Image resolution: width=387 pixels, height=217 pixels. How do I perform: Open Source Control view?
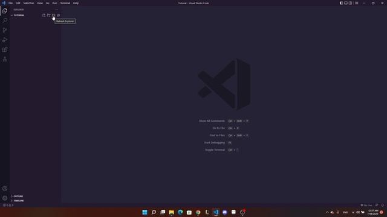[x=5, y=30]
